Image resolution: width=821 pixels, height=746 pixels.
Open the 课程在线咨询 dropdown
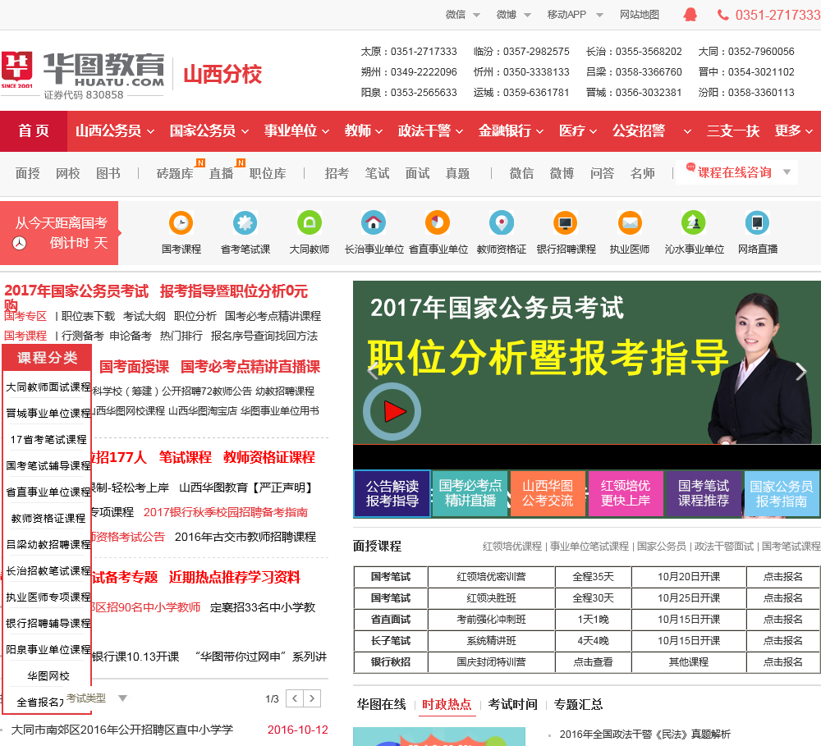[x=737, y=172]
